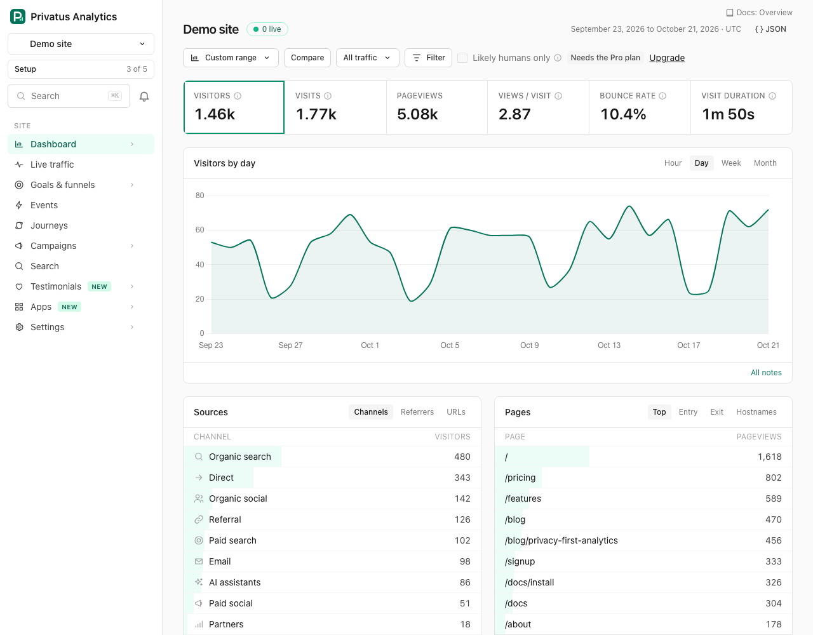Open notifications bell icon
Image resolution: width=813 pixels, height=635 pixels.
tap(144, 97)
